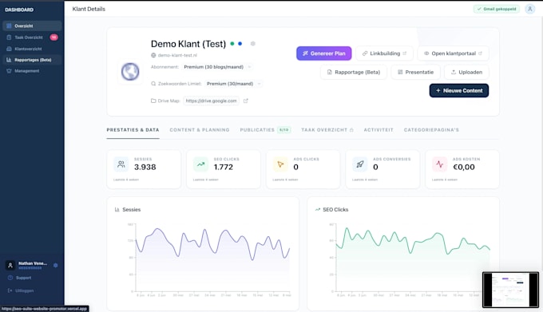Open Overzicht in the sidebar

(32, 26)
